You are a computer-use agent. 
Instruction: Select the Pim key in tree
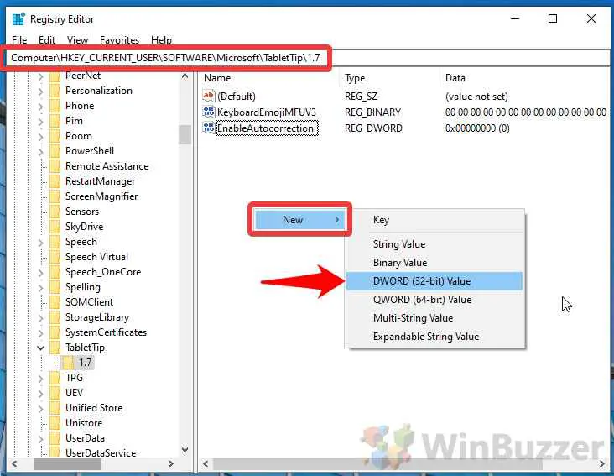(74, 121)
